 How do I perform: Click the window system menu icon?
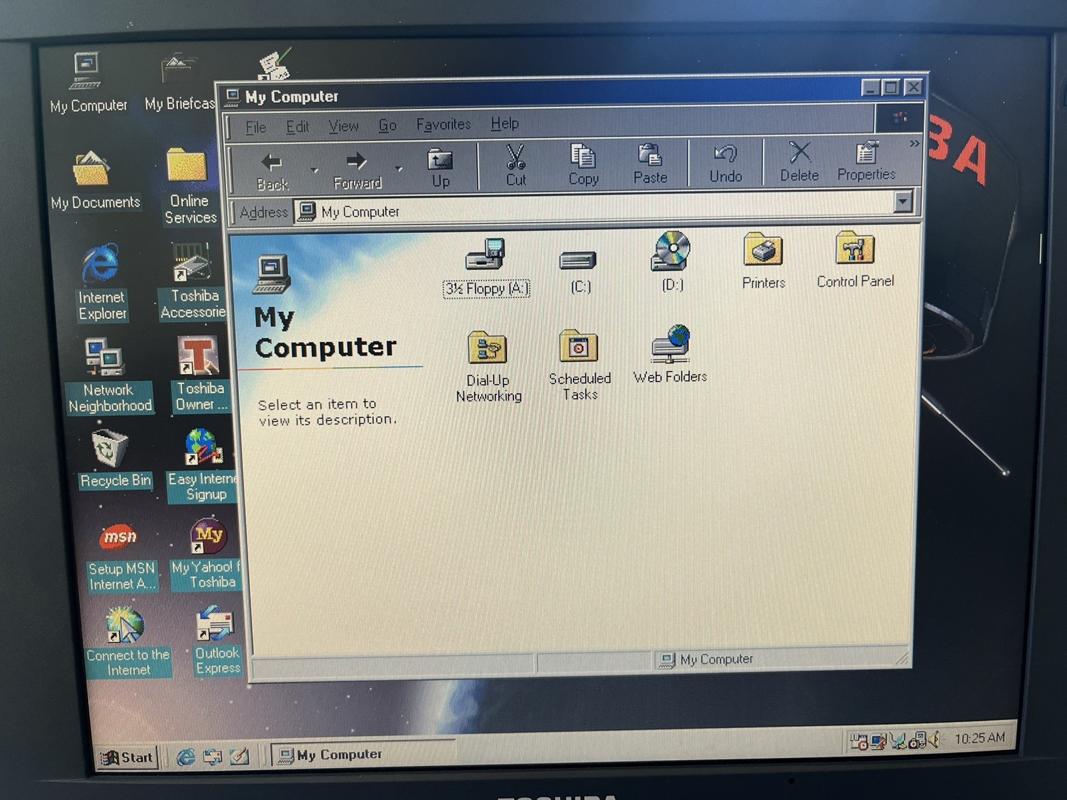tap(232, 98)
